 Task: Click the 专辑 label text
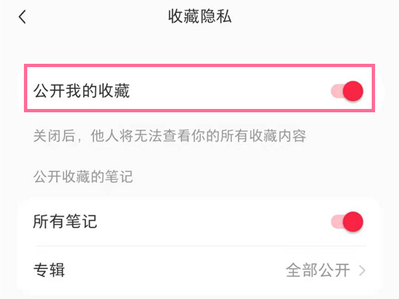click(49, 270)
